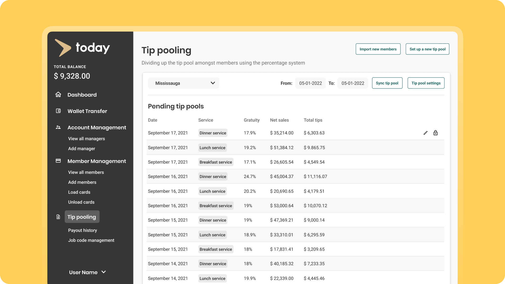The height and width of the screenshot is (284, 505).
Task: Collapse the User Name menu chevron
Action: 104,272
